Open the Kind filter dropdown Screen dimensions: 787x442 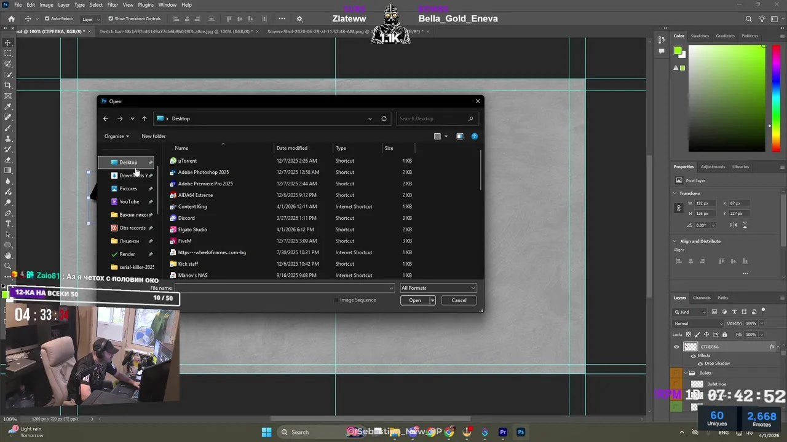click(690, 312)
